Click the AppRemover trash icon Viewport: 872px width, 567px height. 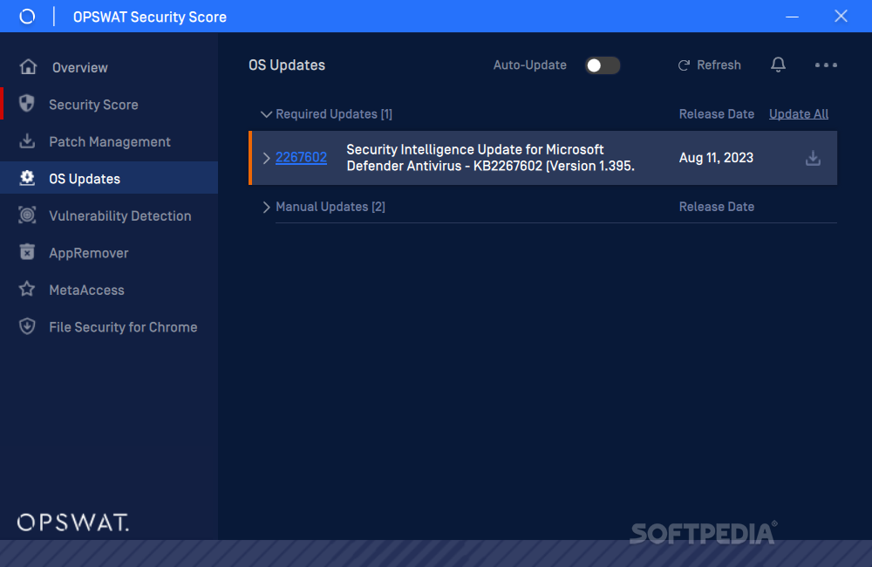pyautogui.click(x=27, y=252)
